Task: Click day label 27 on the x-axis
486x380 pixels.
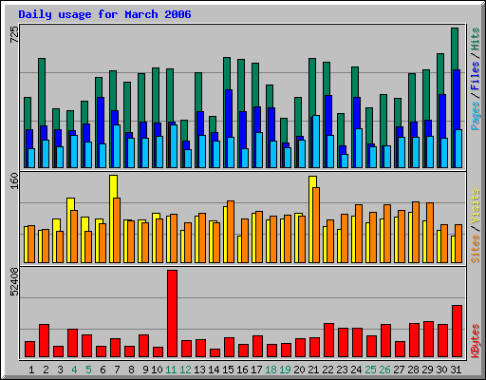Action: click(x=399, y=370)
